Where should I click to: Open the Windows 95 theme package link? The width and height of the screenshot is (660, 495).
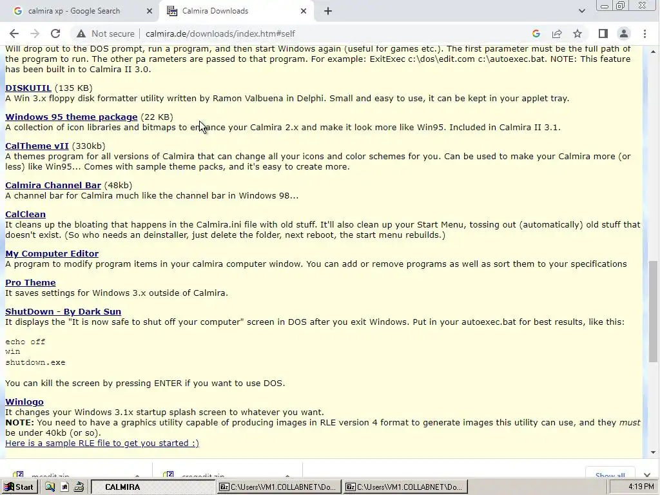[72, 117]
